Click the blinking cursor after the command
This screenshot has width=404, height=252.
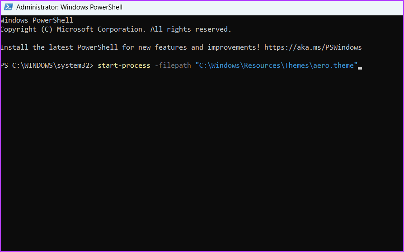pos(360,68)
